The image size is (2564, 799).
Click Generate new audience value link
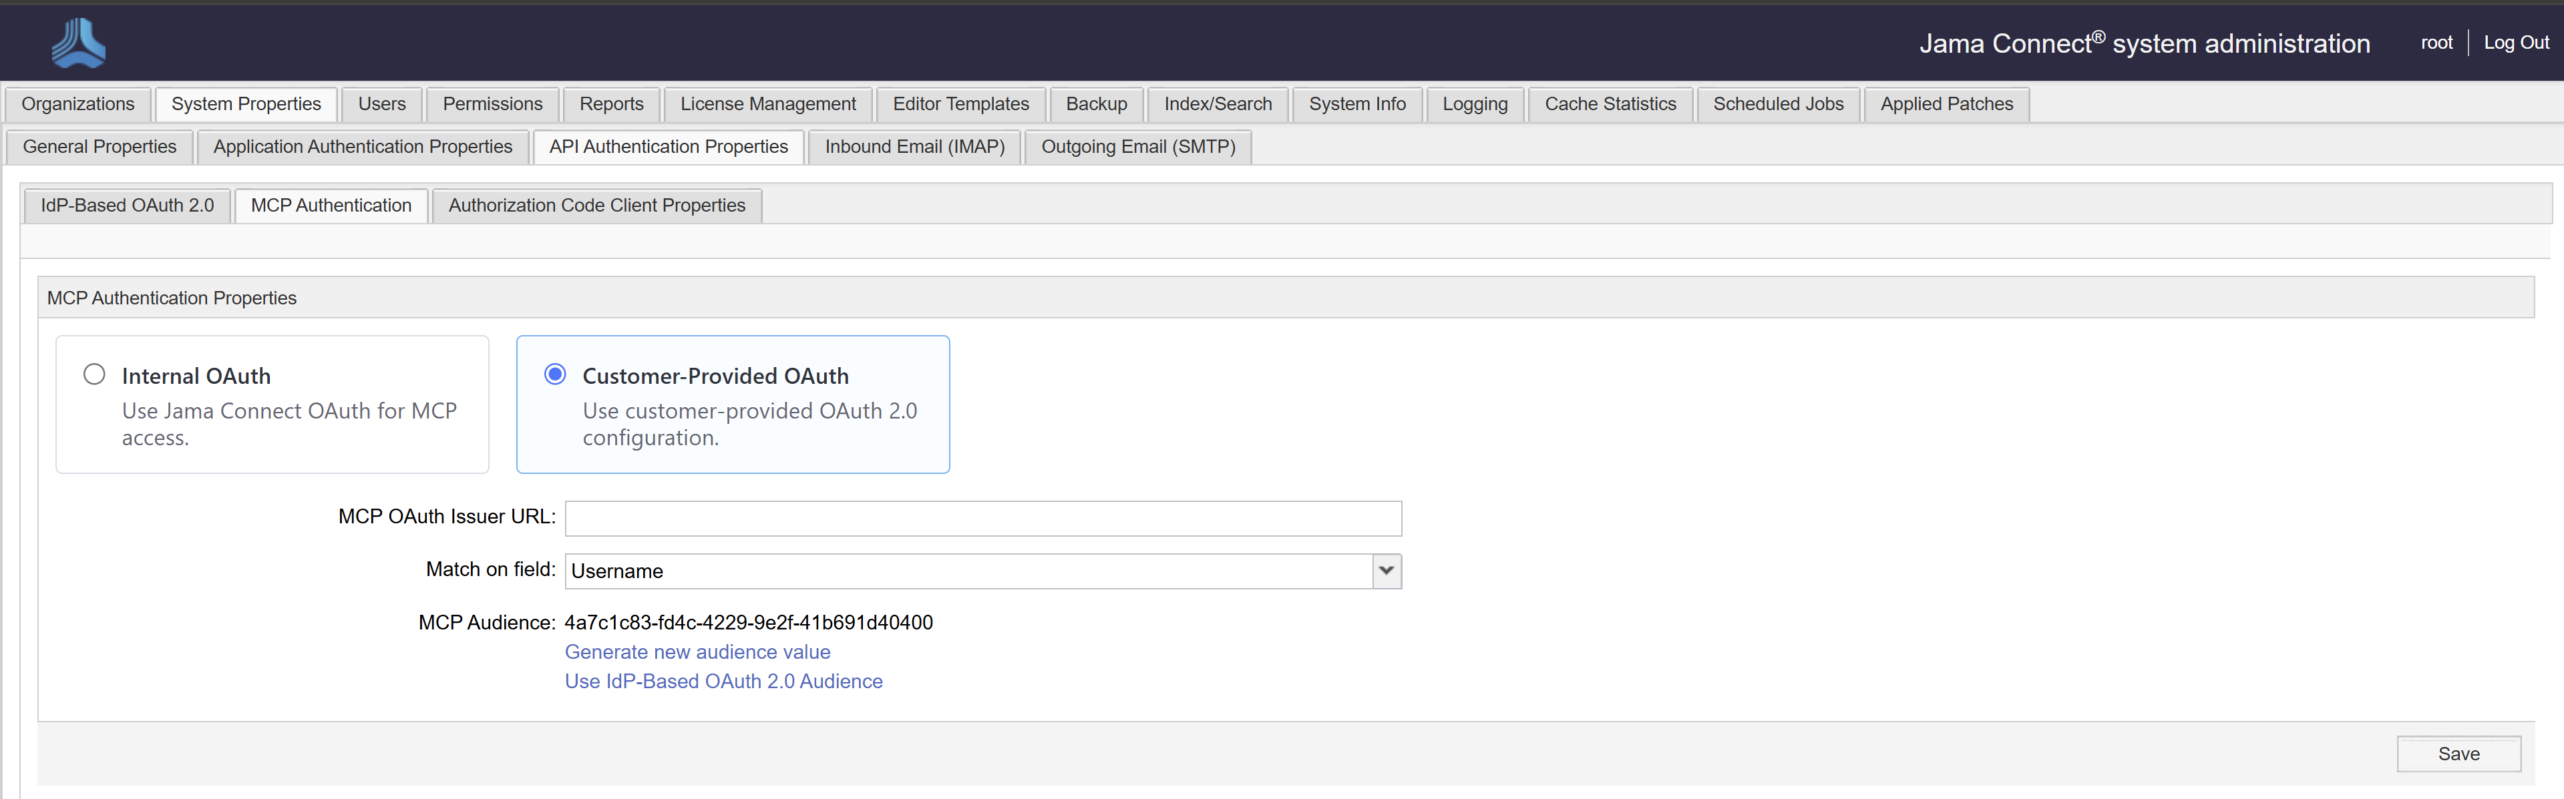coord(698,651)
